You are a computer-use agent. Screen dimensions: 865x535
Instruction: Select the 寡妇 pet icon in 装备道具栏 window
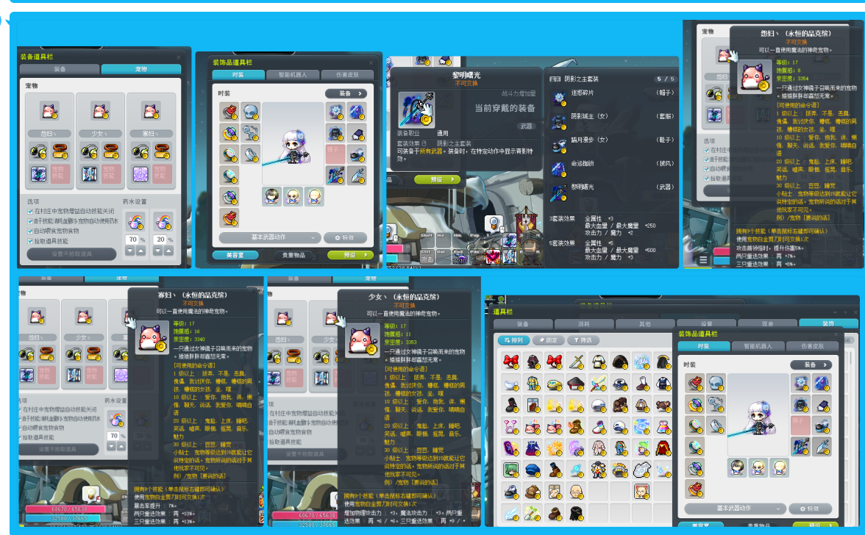pyautogui.click(x=151, y=111)
